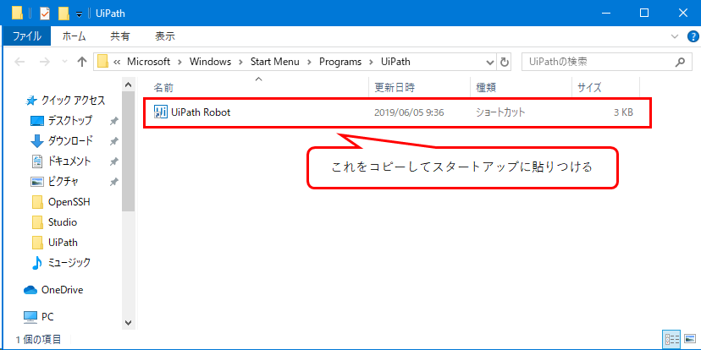Click the New folder icon in title bar
This screenshot has width=701, height=350.
tap(64, 14)
